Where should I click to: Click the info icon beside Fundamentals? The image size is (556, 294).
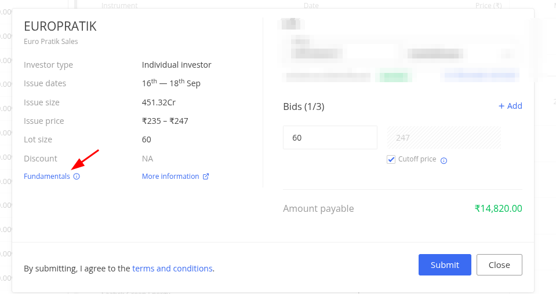(77, 177)
